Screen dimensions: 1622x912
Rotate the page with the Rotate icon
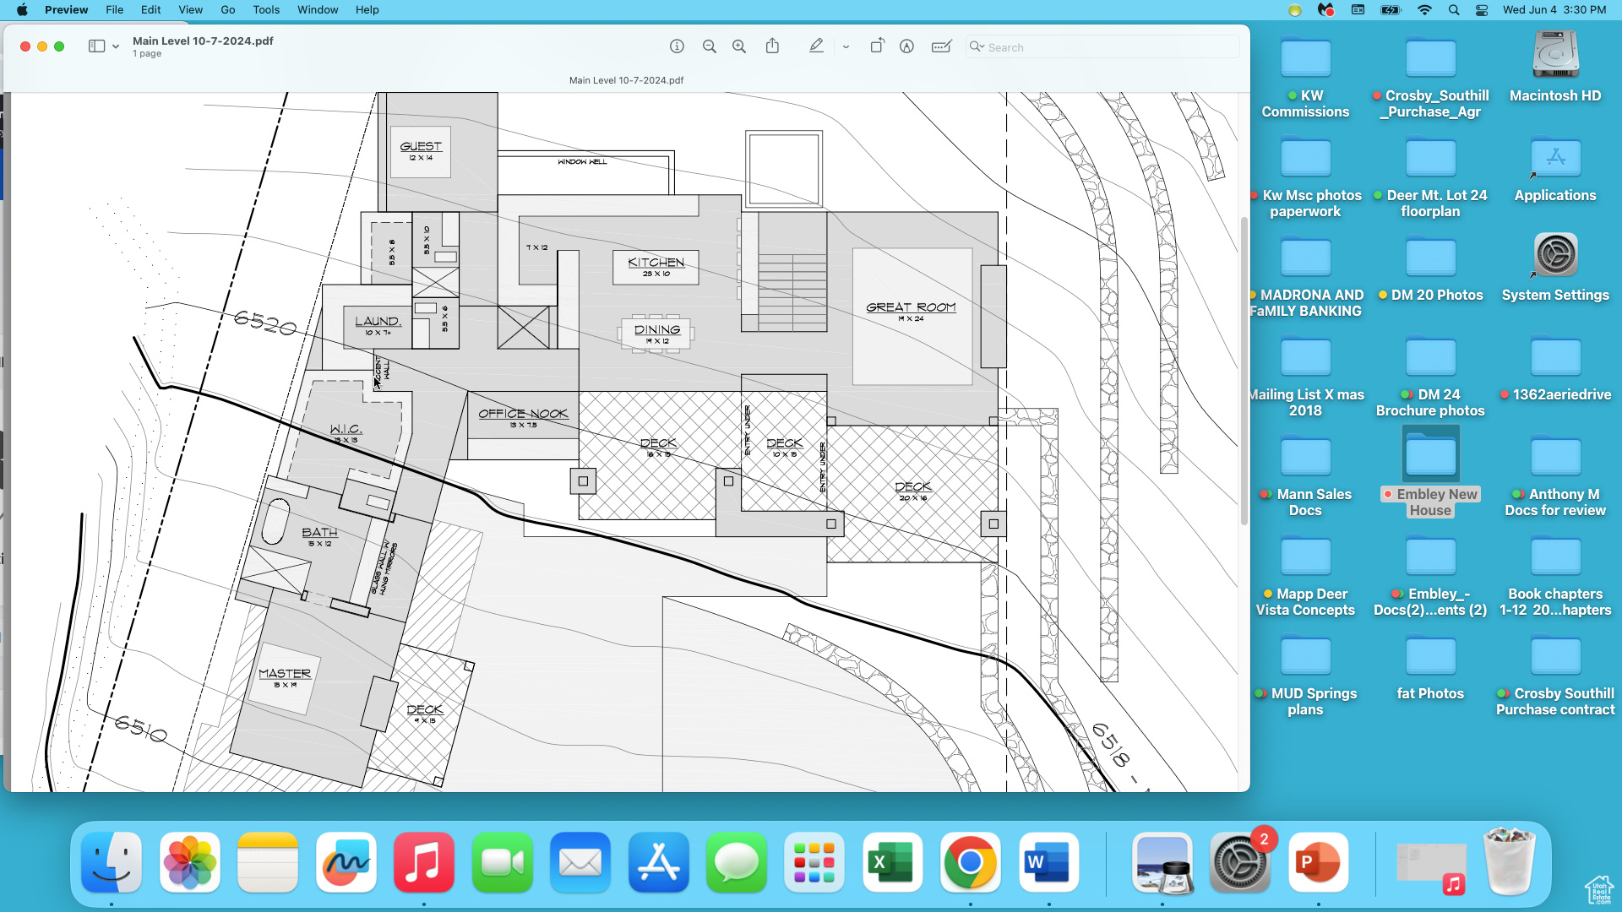[877, 46]
